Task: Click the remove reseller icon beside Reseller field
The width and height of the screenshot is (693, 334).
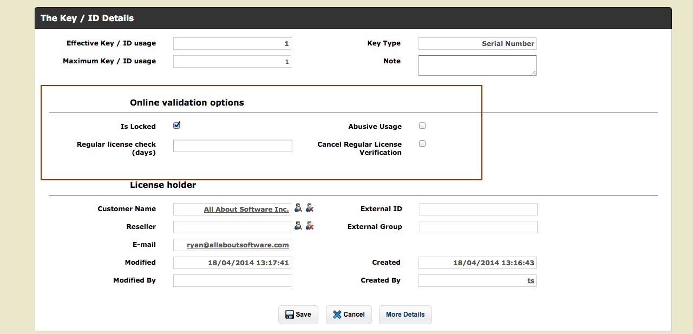Action: [310, 226]
